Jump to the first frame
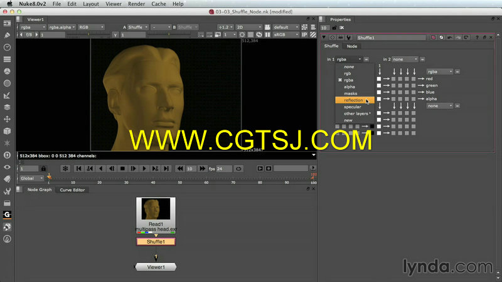 pyautogui.click(x=79, y=169)
